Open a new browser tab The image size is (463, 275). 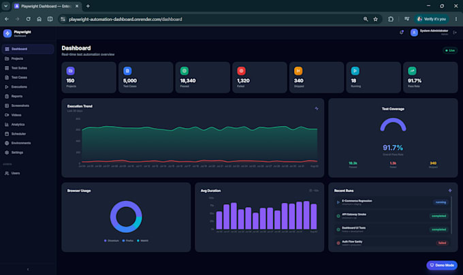tap(88, 6)
